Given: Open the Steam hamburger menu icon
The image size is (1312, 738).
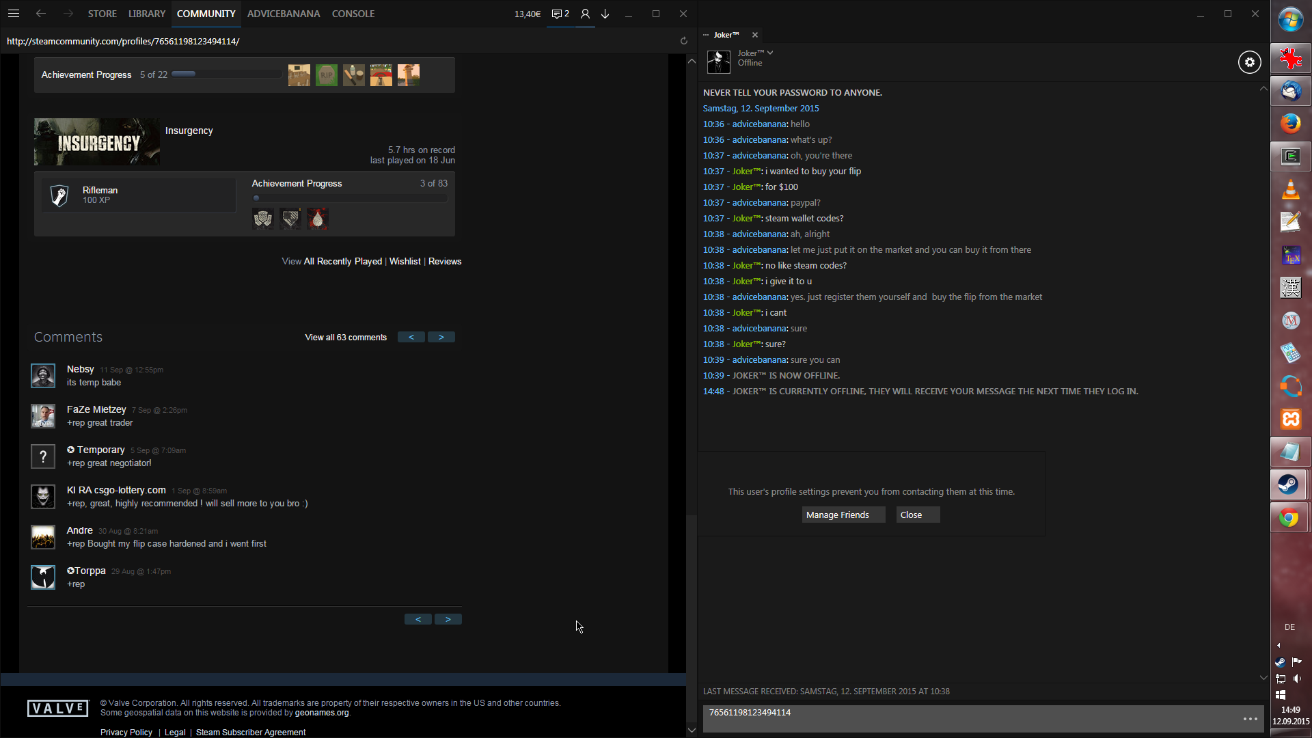Looking at the screenshot, I should 13,14.
